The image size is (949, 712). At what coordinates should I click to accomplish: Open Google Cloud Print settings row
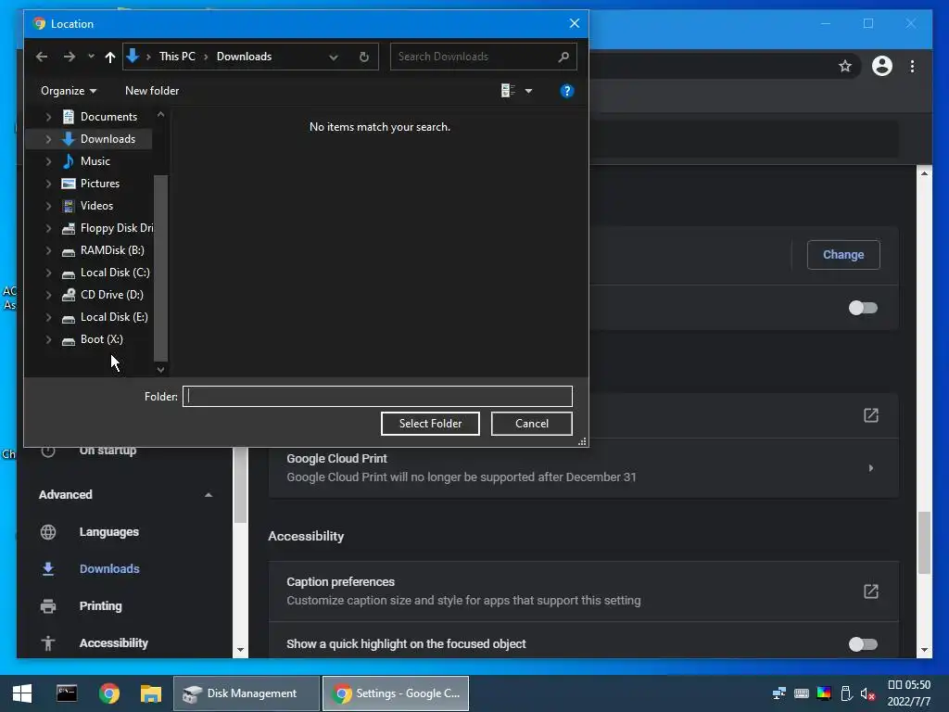coord(584,468)
